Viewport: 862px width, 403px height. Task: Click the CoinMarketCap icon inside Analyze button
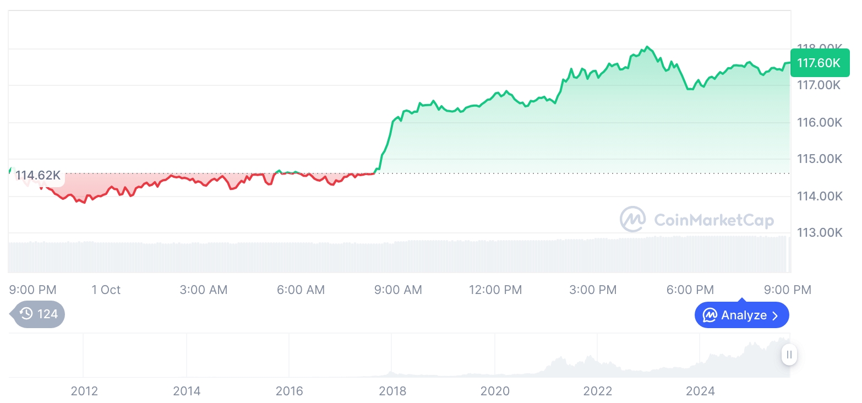(x=710, y=315)
